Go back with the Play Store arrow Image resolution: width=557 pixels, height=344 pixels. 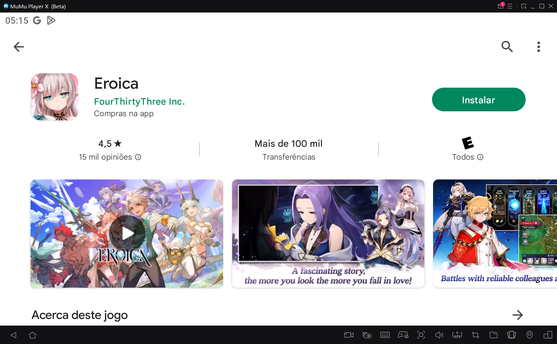19,47
